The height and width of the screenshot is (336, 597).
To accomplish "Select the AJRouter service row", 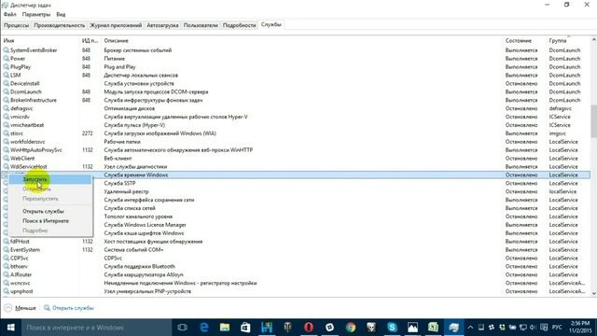I will (297, 274).
